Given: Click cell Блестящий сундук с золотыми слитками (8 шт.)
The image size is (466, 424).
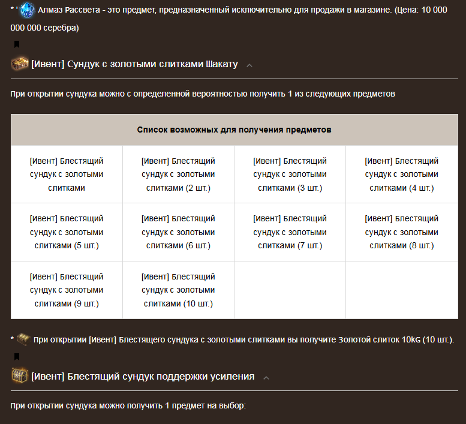Looking at the screenshot, I should tap(402, 232).
